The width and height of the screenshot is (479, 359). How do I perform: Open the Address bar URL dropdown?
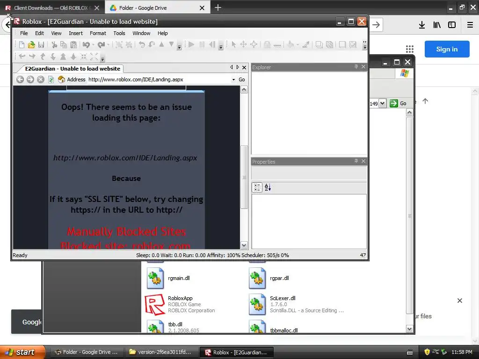coord(233,79)
